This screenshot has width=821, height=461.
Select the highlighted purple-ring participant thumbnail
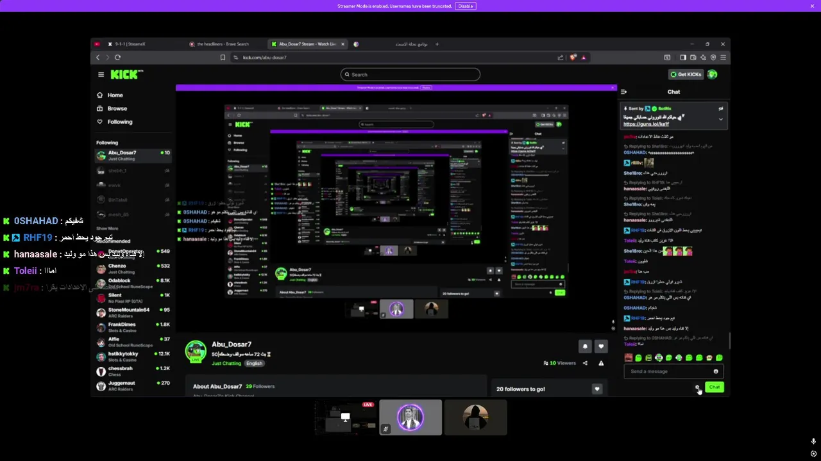tap(410, 417)
